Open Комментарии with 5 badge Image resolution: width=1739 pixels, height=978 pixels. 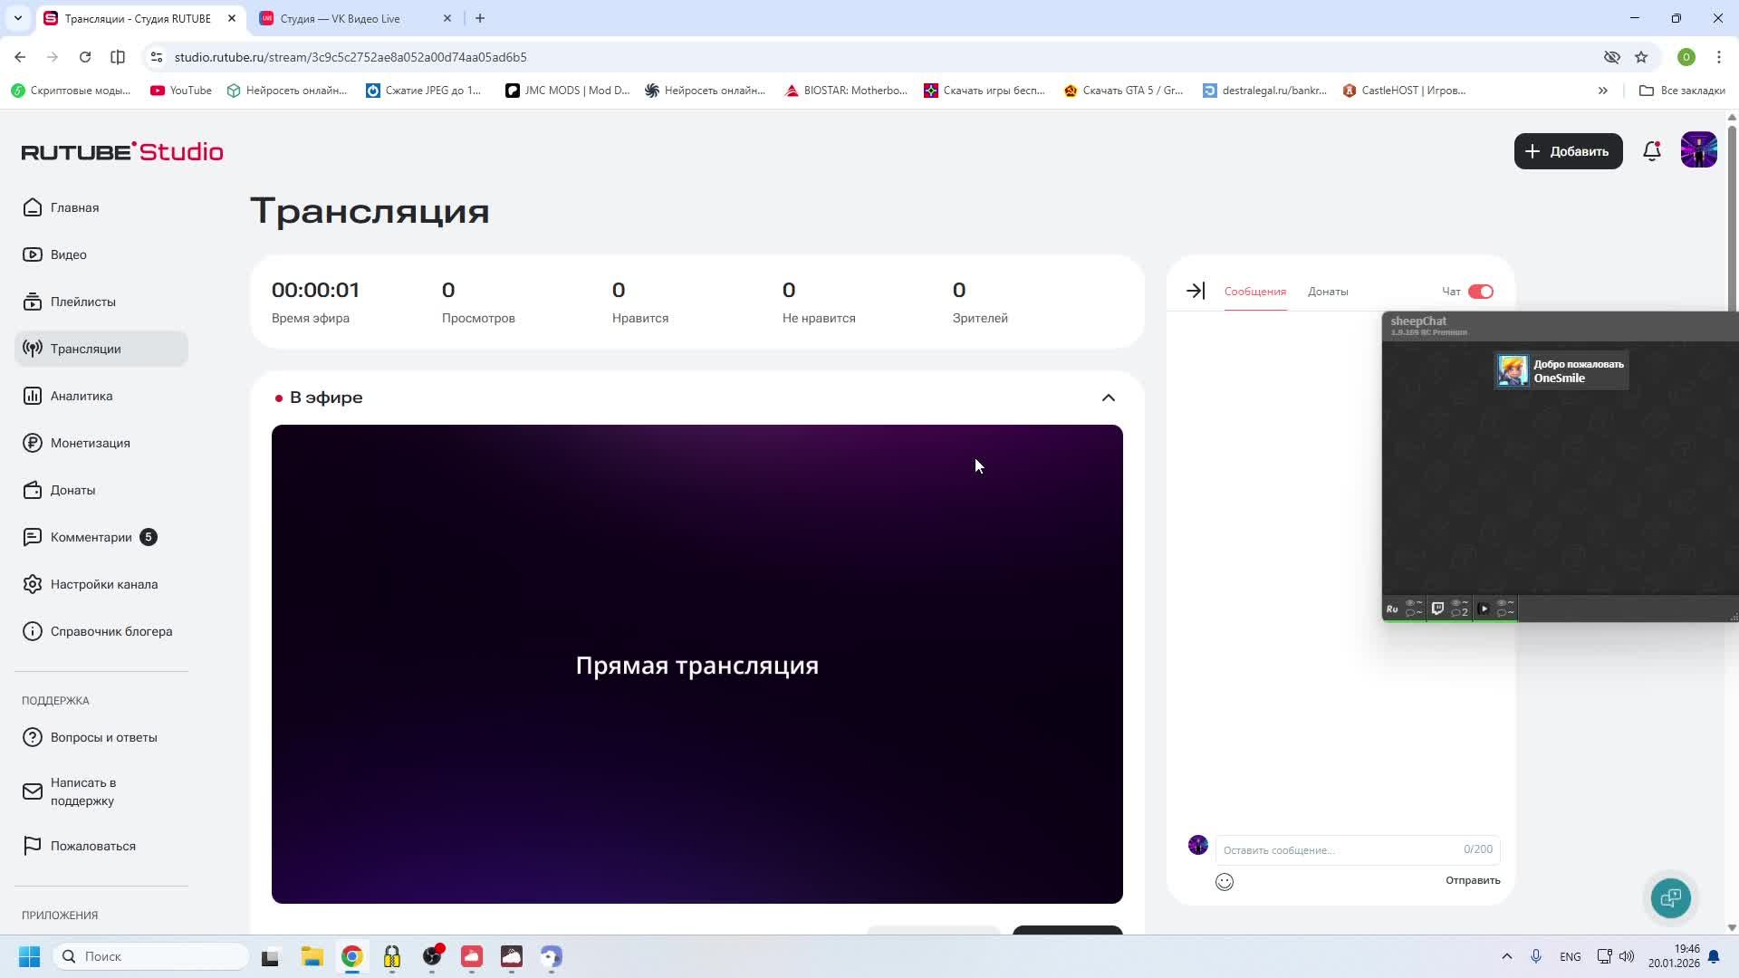(x=91, y=537)
